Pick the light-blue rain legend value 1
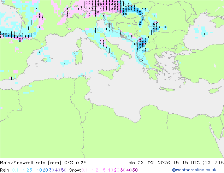224x173 pixels. coord(24,170)
